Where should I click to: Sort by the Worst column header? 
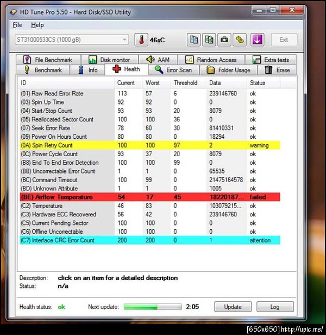click(156, 83)
